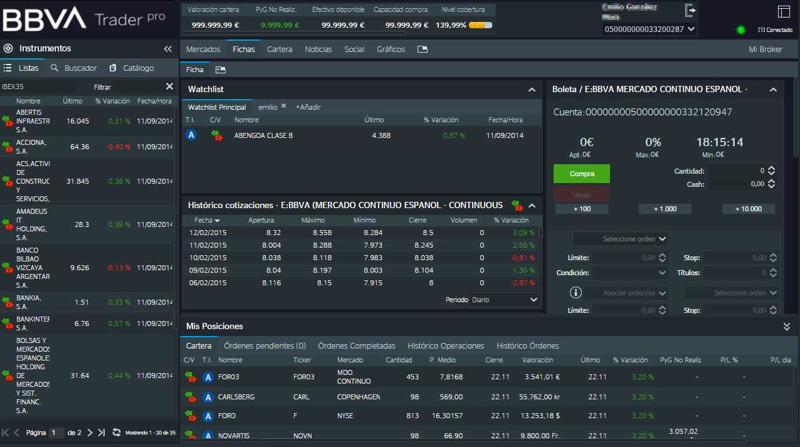
Task: Click the A type icon for ABENGOA CLASE B
Action: 191,135
